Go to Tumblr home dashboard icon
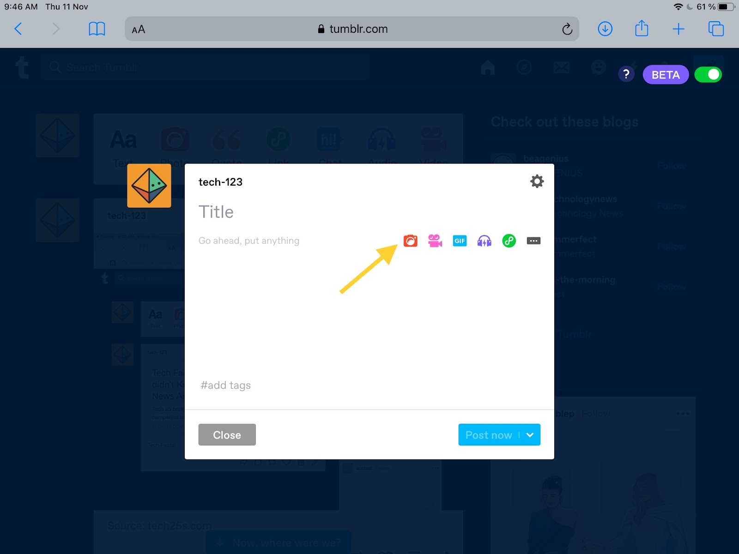Image resolution: width=739 pixels, height=554 pixels. click(488, 67)
